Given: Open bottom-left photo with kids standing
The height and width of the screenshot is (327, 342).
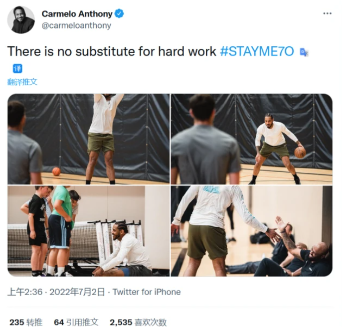Looking at the screenshot, I should point(89,231).
